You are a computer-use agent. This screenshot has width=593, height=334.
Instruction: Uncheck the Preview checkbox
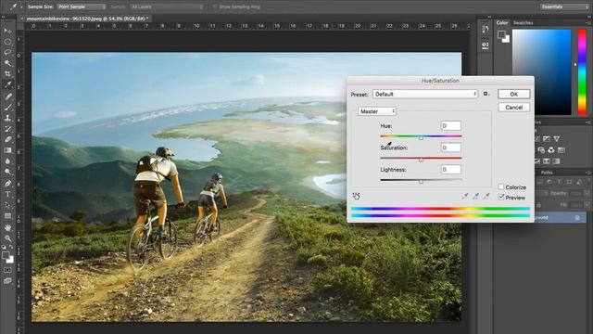tap(501, 198)
